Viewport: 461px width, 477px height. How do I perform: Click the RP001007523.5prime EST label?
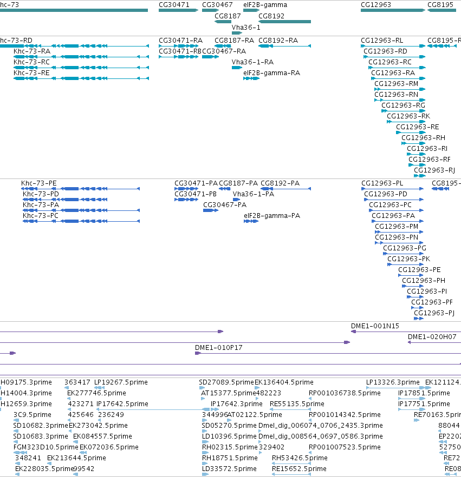coord(345,447)
